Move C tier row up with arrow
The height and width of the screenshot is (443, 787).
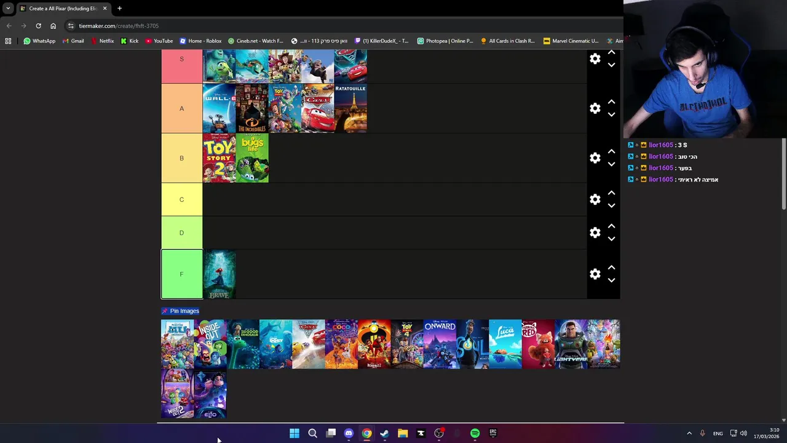(x=611, y=193)
